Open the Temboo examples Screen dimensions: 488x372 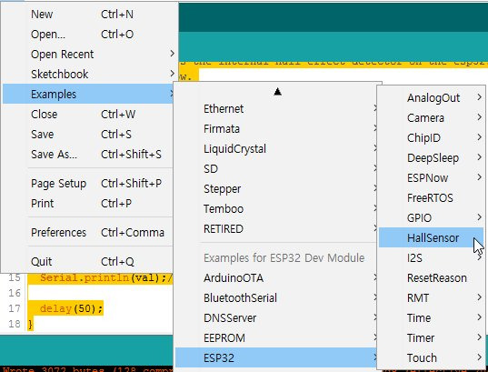[x=276, y=209]
